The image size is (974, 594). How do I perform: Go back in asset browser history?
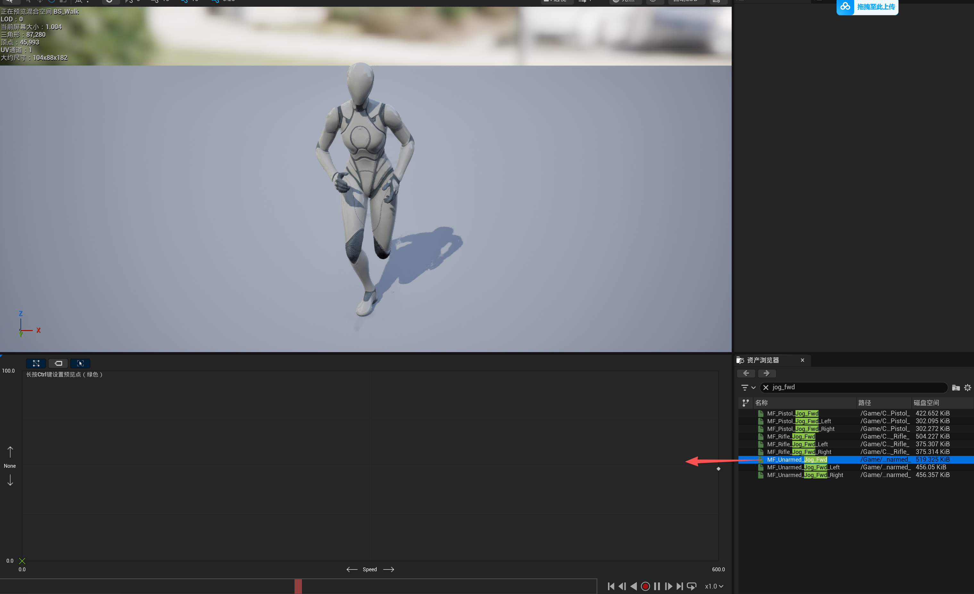746,373
